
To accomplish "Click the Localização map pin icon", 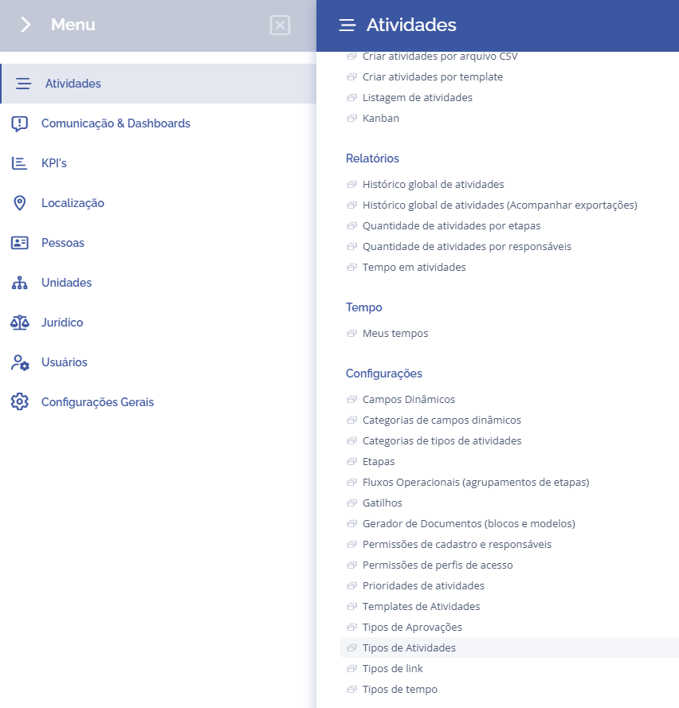I will click(20, 203).
